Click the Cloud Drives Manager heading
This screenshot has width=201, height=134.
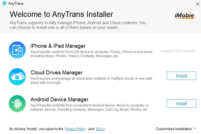pos(57,72)
